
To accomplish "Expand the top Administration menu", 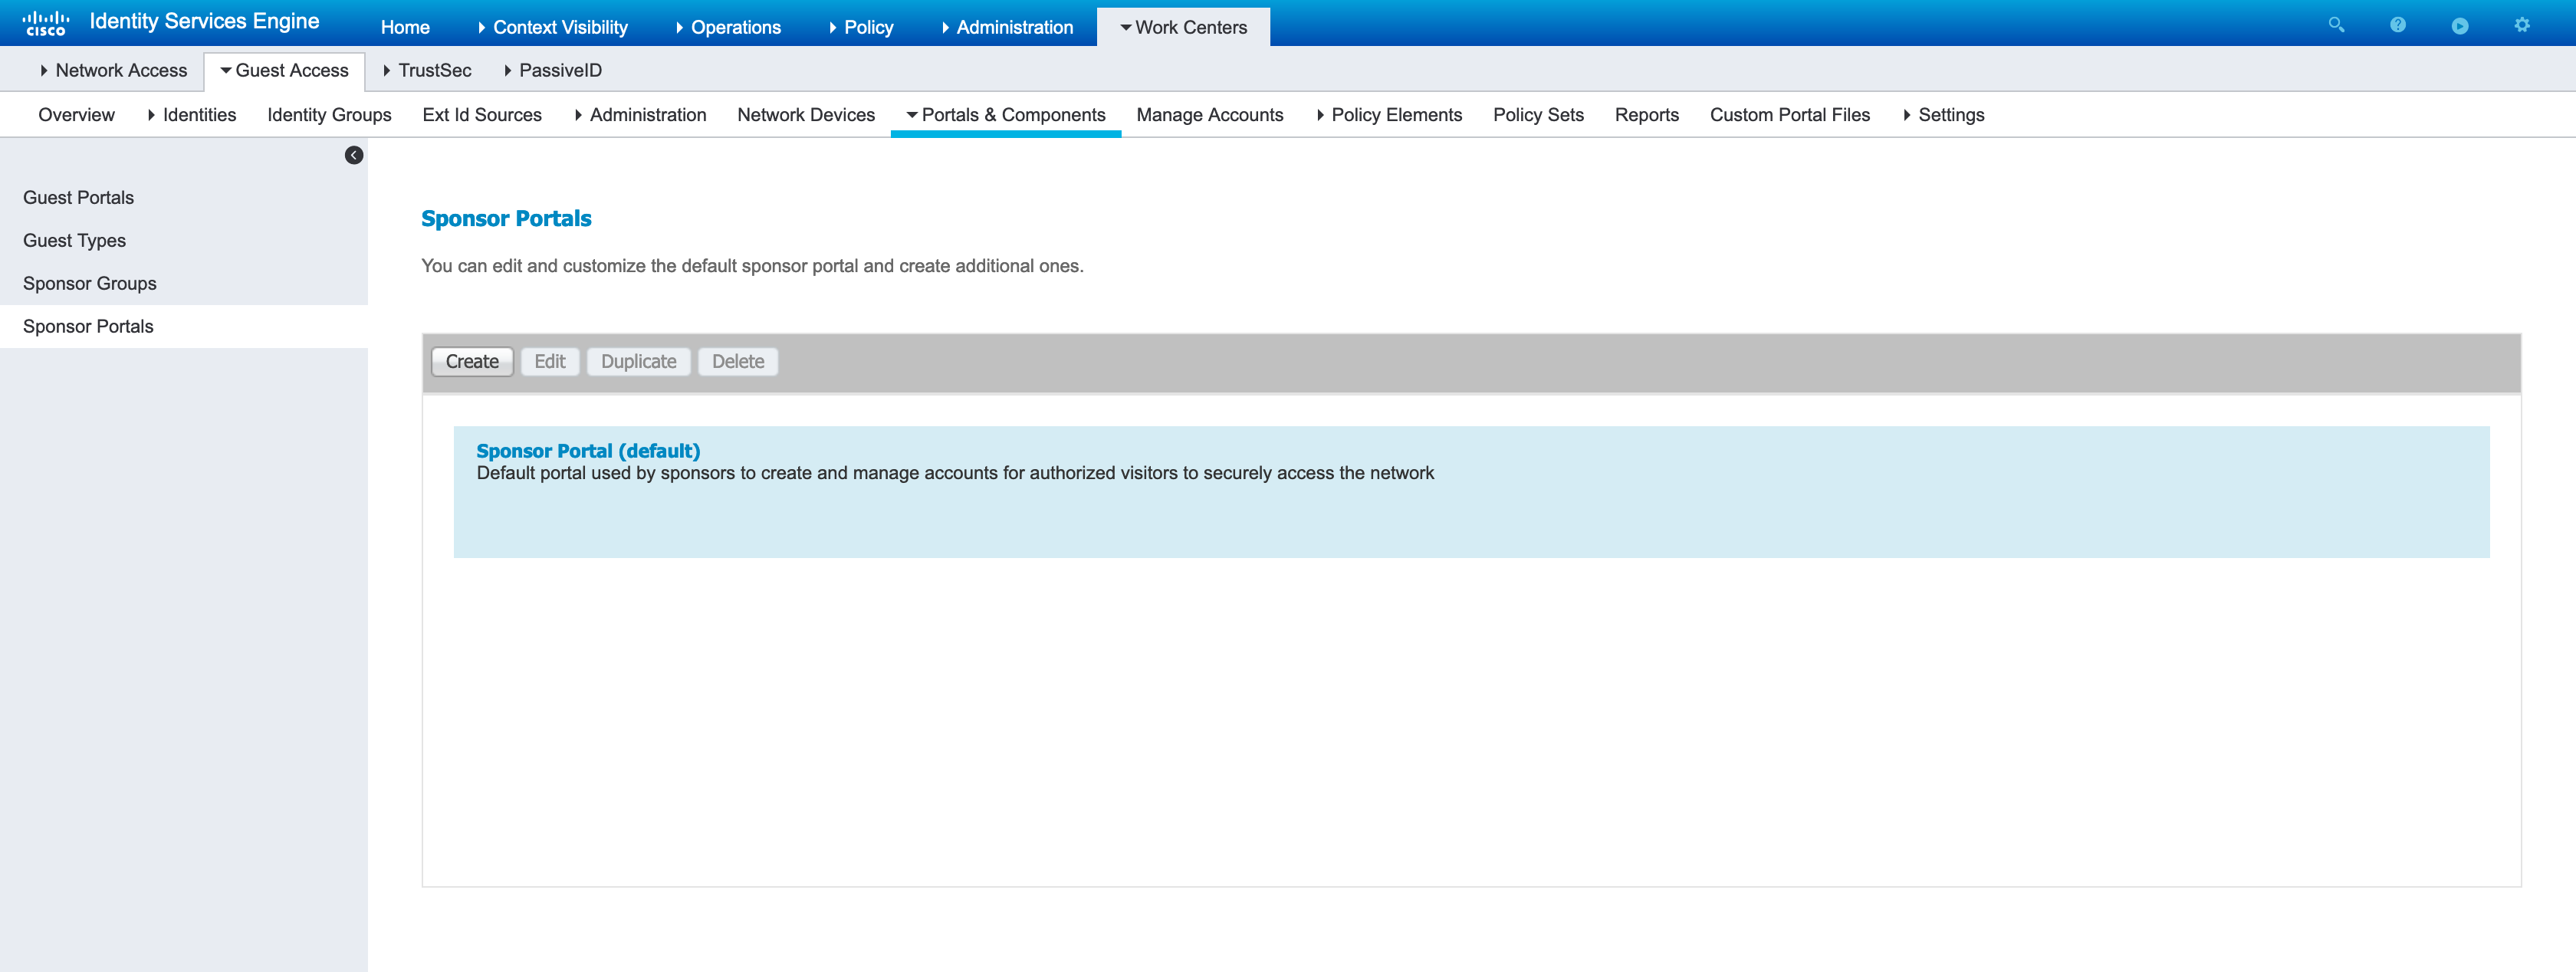I will 1007,27.
